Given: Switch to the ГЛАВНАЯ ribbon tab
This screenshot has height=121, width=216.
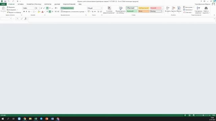Looking at the screenshot, I should (x=11, y=4).
